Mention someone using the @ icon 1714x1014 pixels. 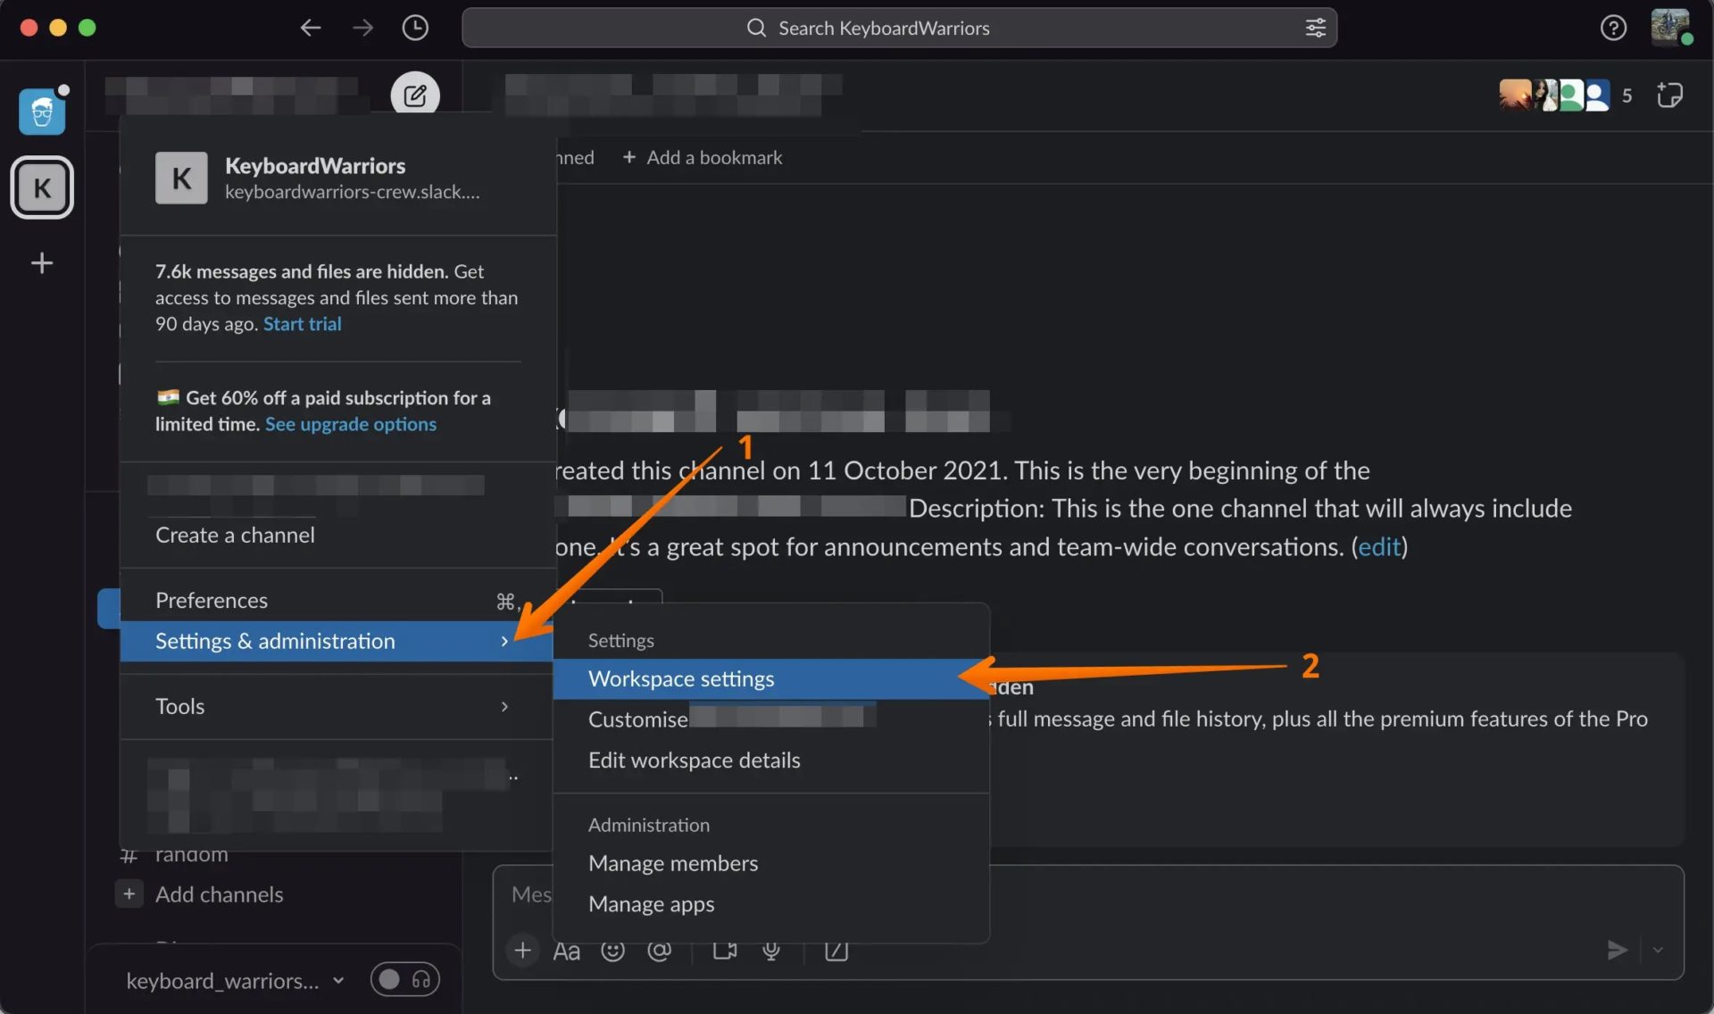(660, 951)
